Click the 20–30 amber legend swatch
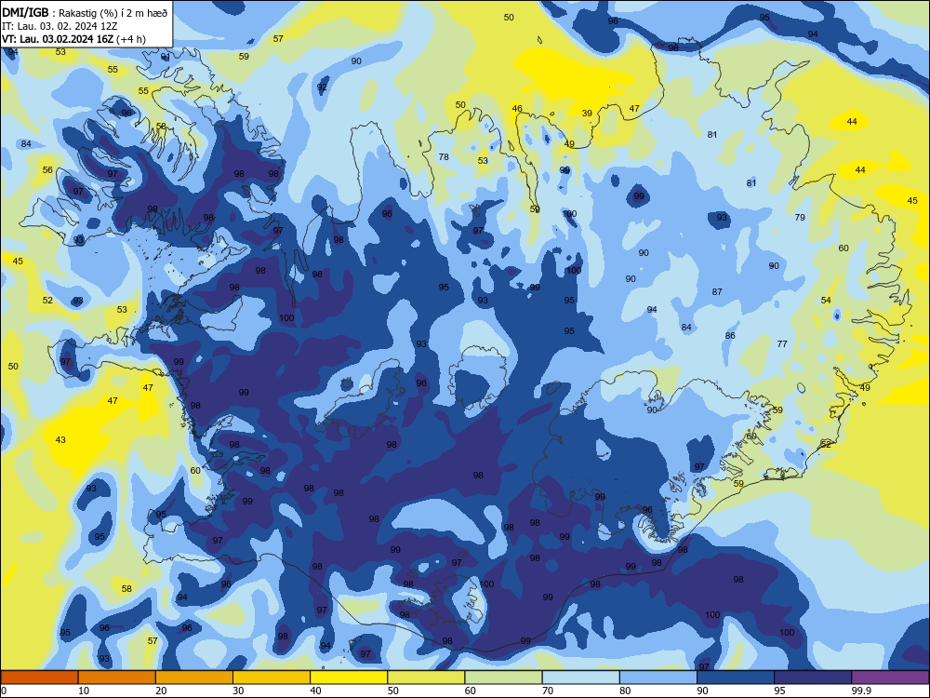 pos(194,678)
